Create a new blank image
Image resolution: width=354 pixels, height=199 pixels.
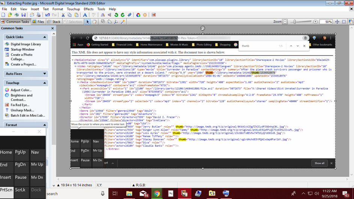[x=3, y=15]
